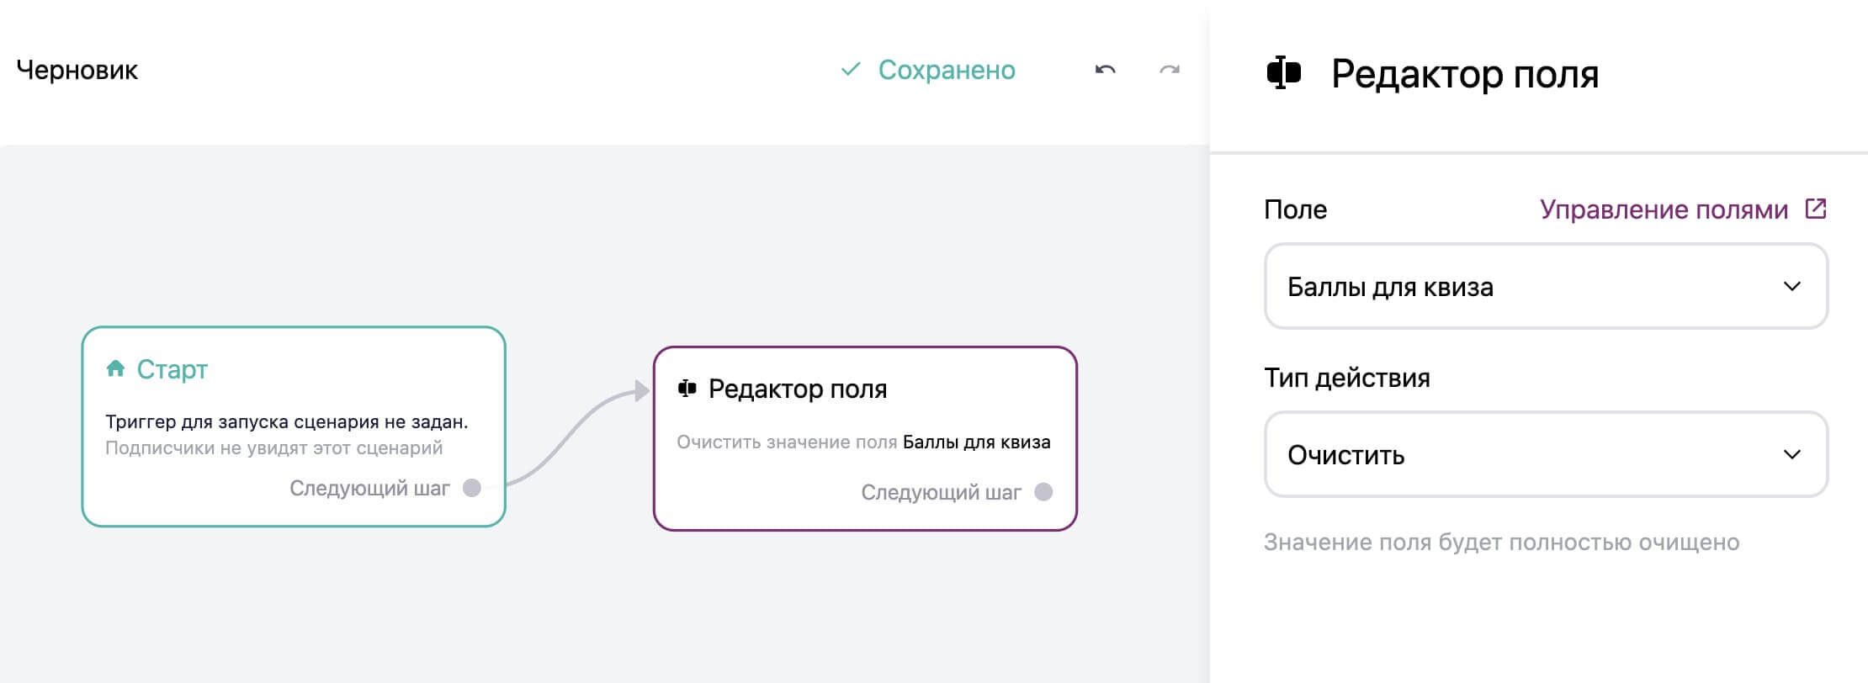Click the Сохранено checkmark icon

[851, 69]
